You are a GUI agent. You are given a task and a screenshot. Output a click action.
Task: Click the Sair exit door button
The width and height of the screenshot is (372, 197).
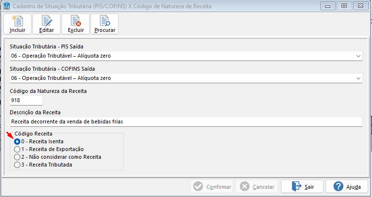pos(303,186)
